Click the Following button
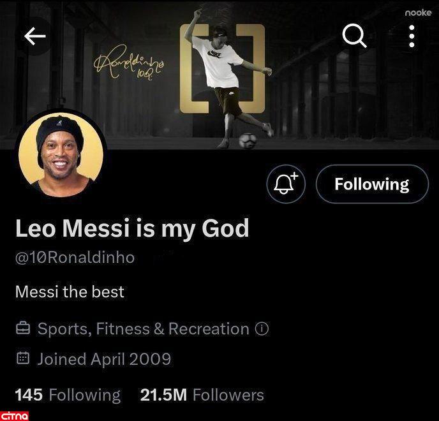 [372, 184]
